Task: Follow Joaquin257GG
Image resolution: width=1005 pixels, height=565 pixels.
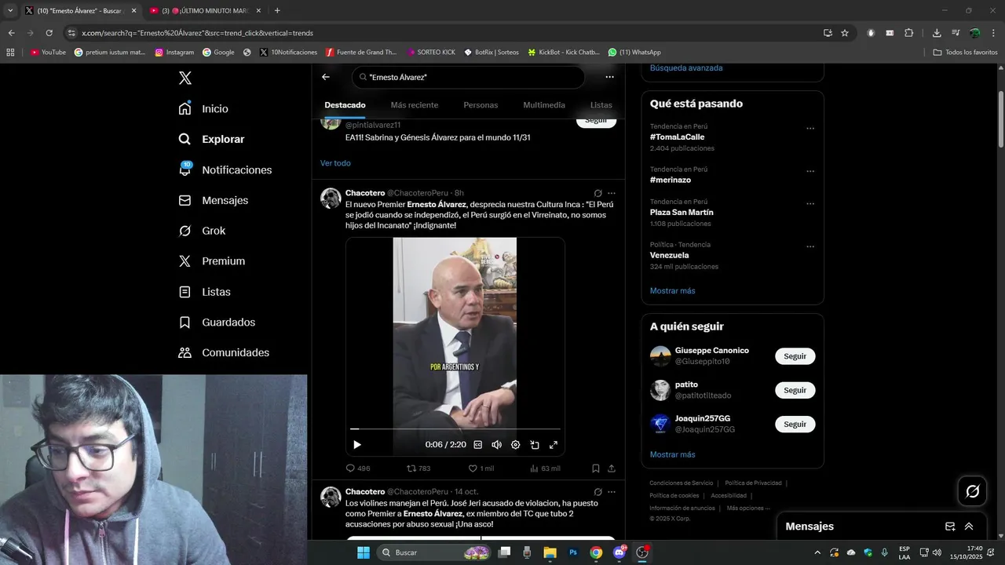Action: (x=795, y=425)
